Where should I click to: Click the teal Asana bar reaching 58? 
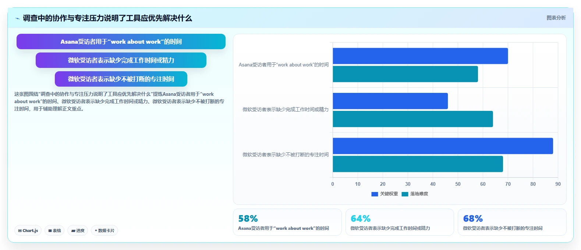point(405,74)
